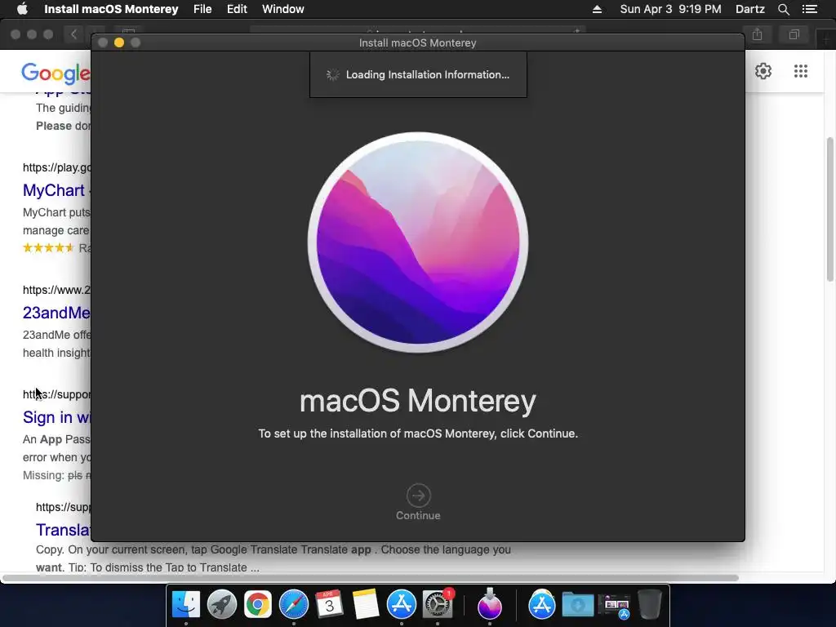836x627 pixels.
Task: Click 'To set up the installation' instruction text
Action: pos(418,434)
